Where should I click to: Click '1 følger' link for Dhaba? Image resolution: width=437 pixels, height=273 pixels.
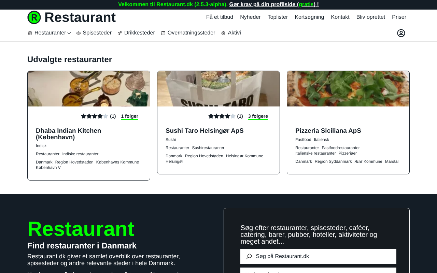point(130,116)
